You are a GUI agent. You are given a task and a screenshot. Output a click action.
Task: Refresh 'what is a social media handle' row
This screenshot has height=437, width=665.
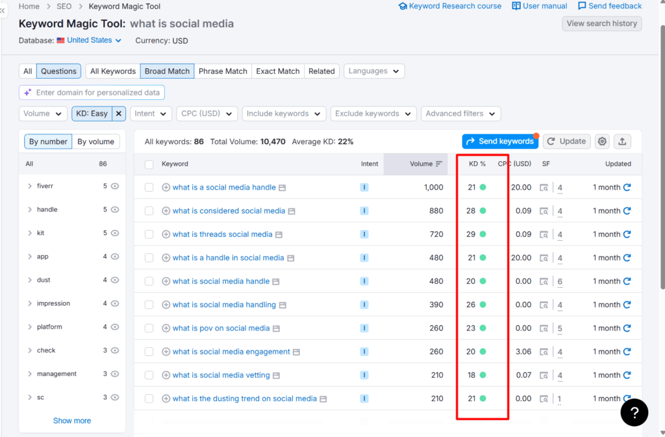click(627, 188)
